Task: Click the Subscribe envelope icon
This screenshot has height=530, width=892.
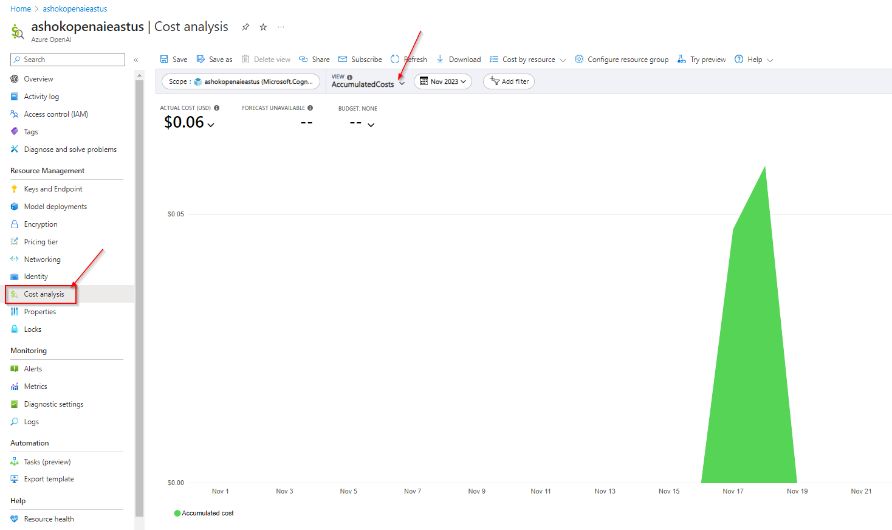Action: (x=342, y=59)
